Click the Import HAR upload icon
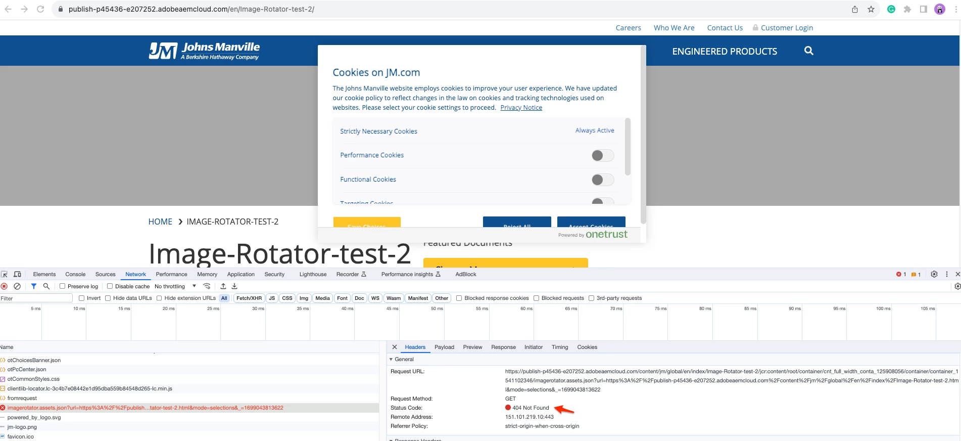 (223, 286)
